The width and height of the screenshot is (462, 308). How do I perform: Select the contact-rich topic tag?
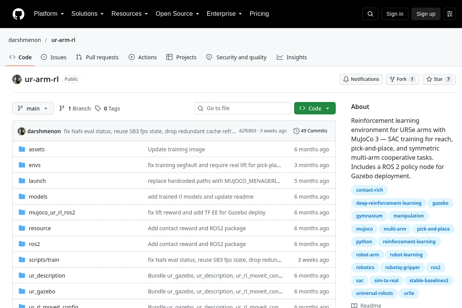coord(370,190)
